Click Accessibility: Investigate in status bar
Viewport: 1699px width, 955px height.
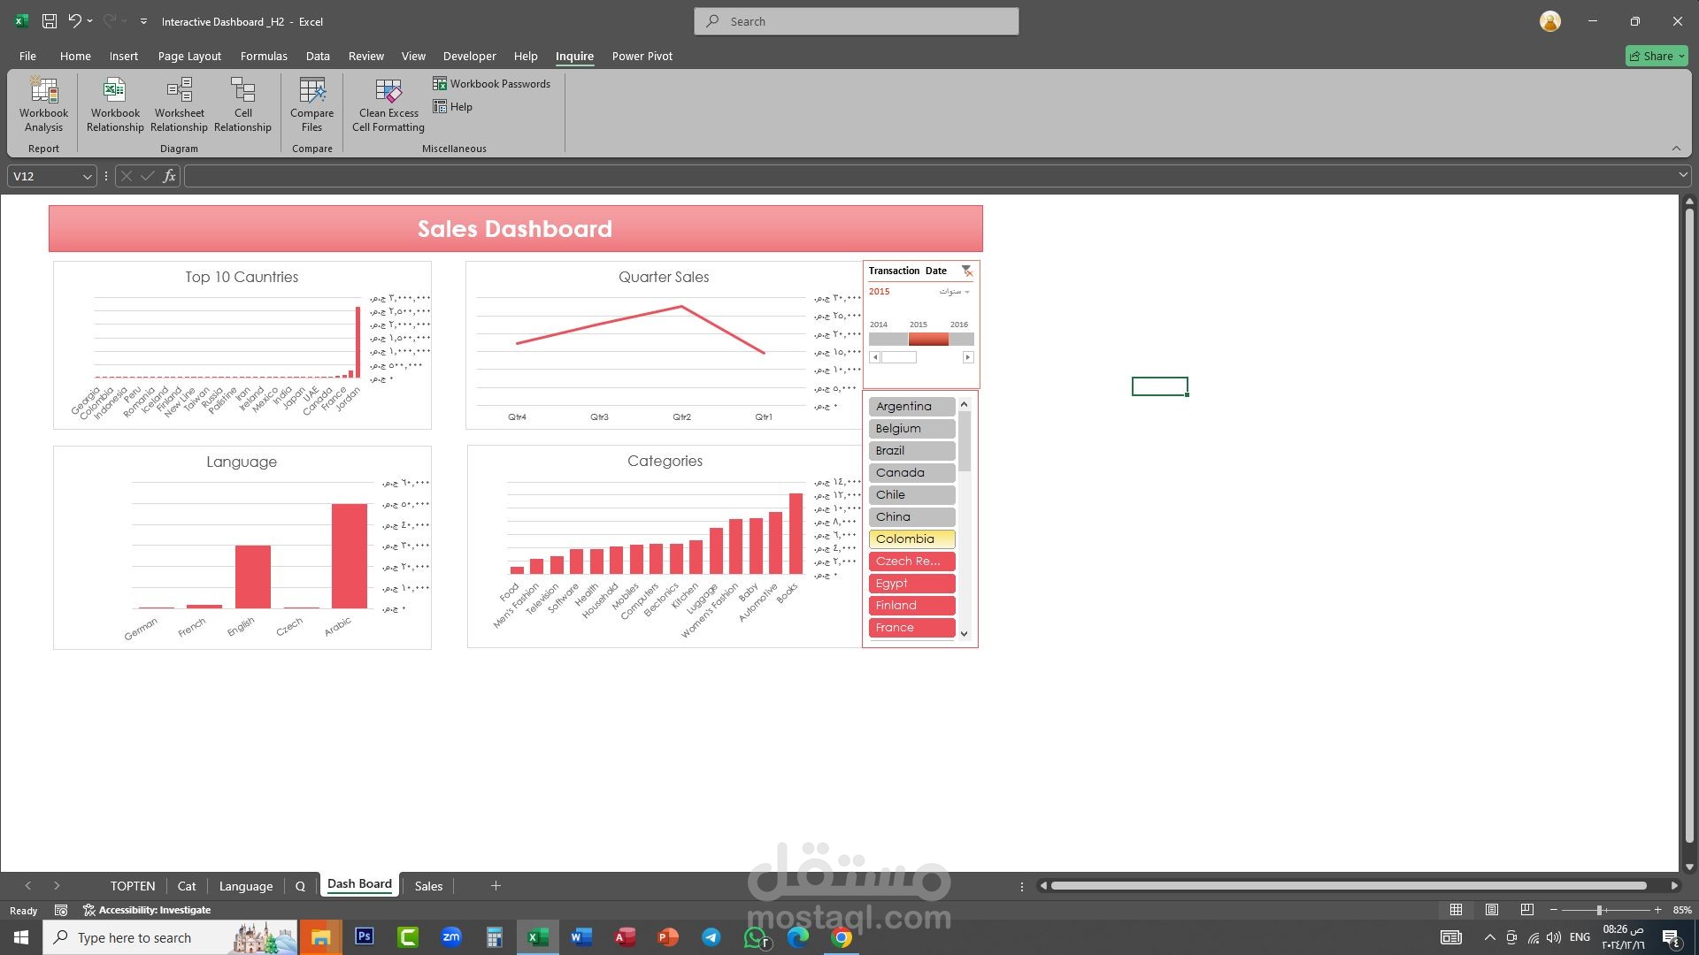147,910
